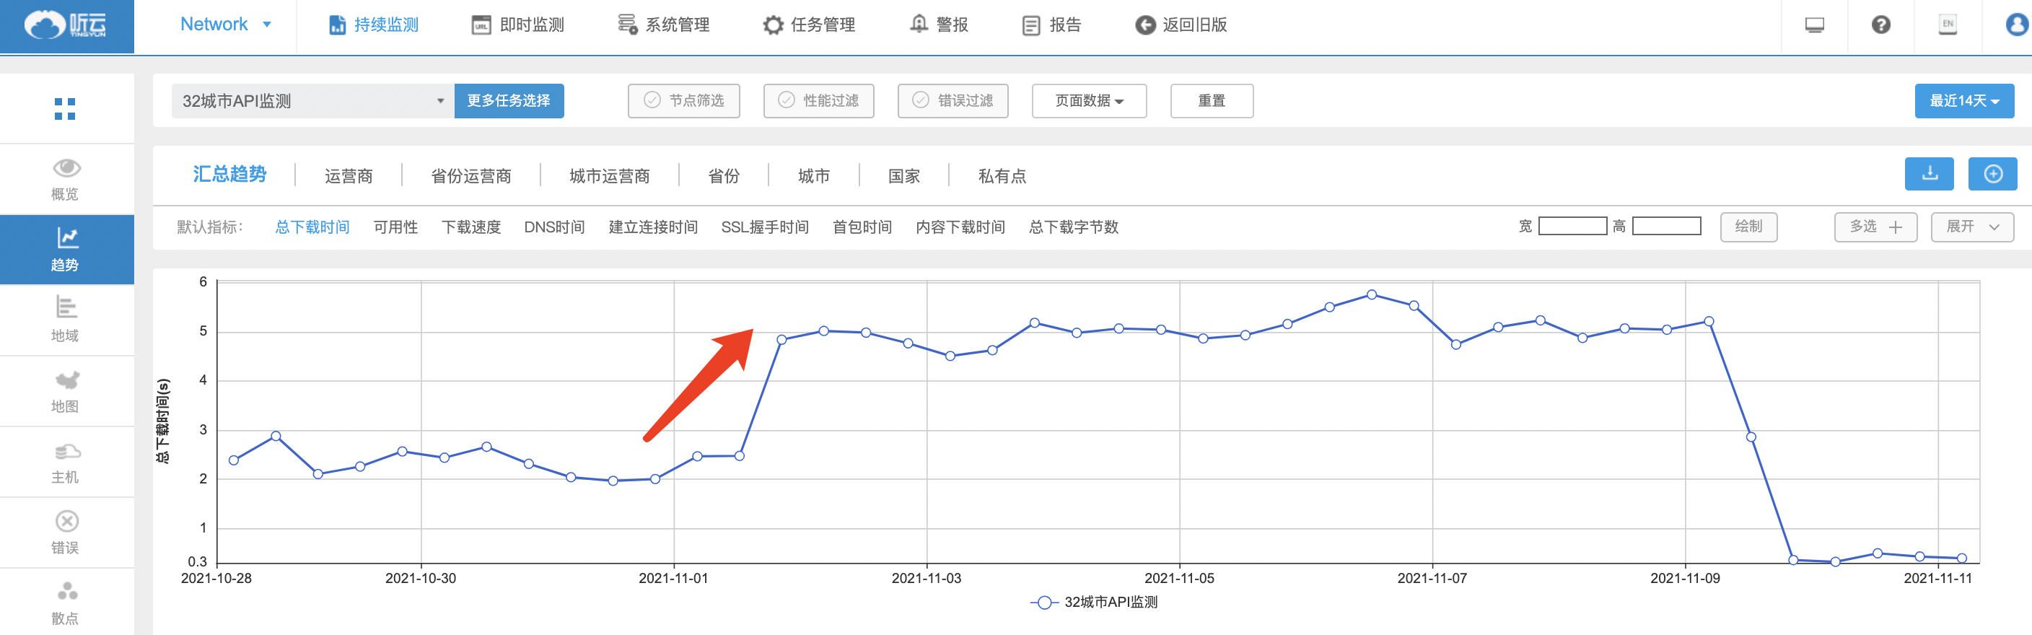The width and height of the screenshot is (2032, 635).
Task: Click the peak data point on the chart line
Action: click(x=1372, y=295)
